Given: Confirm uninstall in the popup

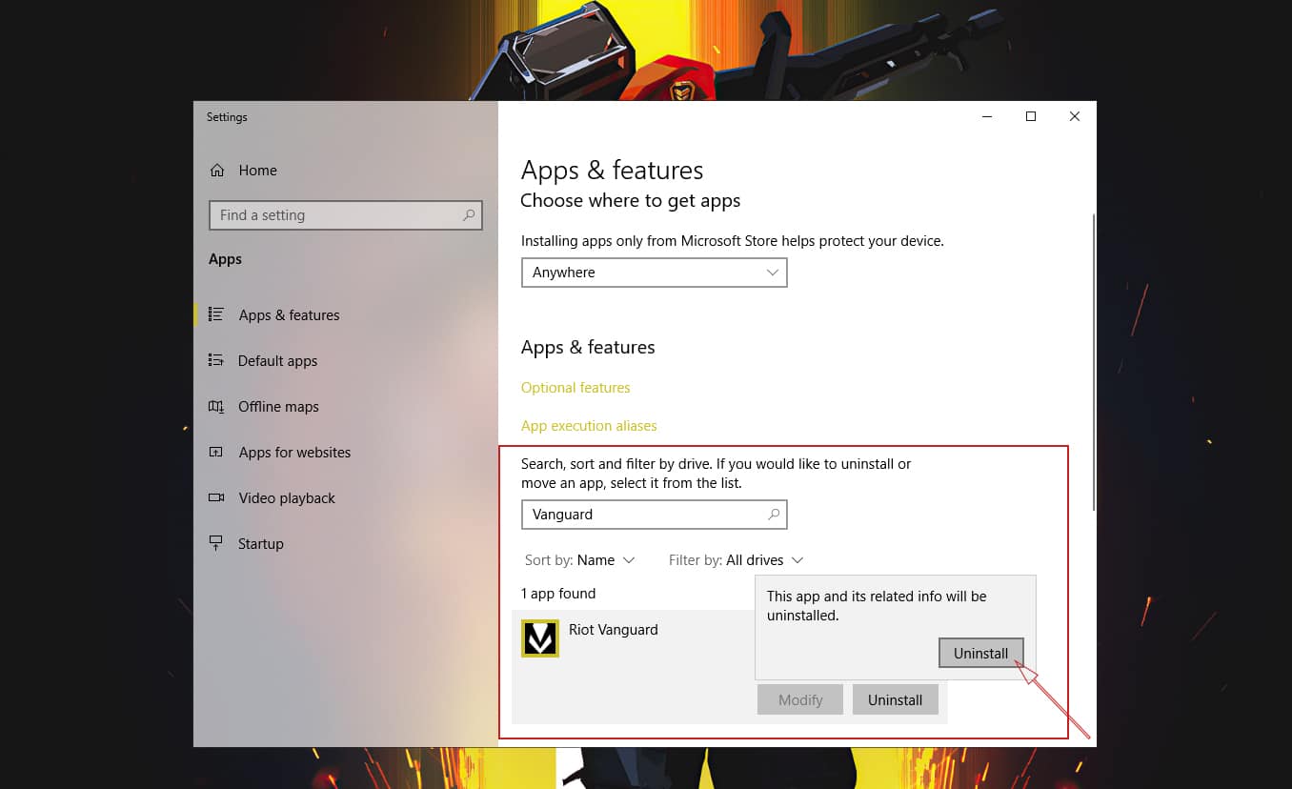Looking at the screenshot, I should pos(980,653).
